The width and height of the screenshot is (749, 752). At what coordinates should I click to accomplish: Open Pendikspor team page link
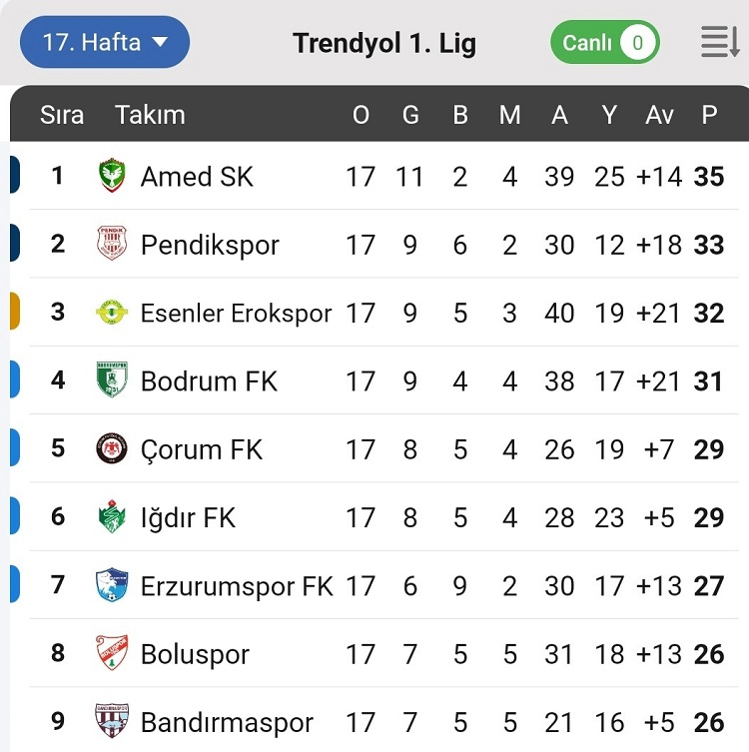pyautogui.click(x=210, y=245)
